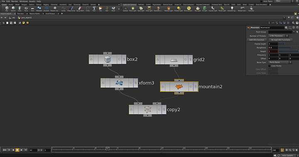Add a Caustic Light from the shelf
This screenshot has width=299, height=157.
213,9
